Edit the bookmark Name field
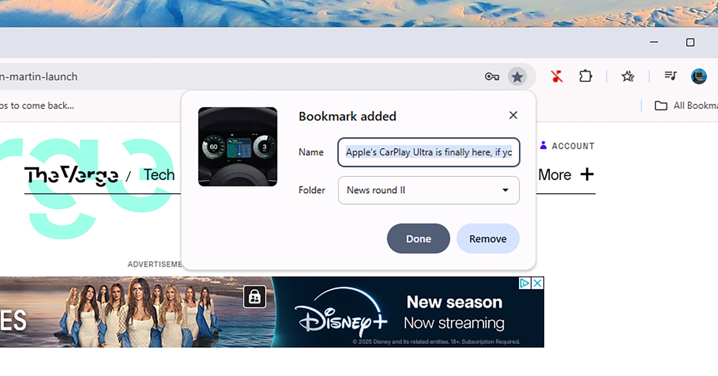 (429, 152)
